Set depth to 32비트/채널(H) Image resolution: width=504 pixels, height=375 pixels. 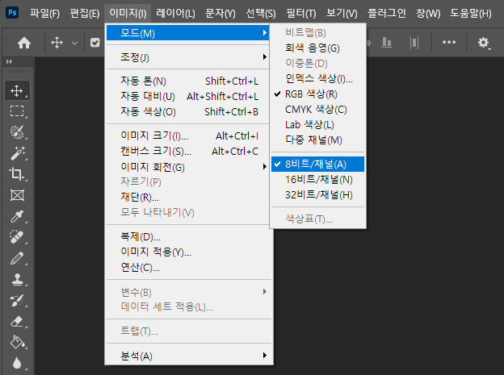point(318,195)
